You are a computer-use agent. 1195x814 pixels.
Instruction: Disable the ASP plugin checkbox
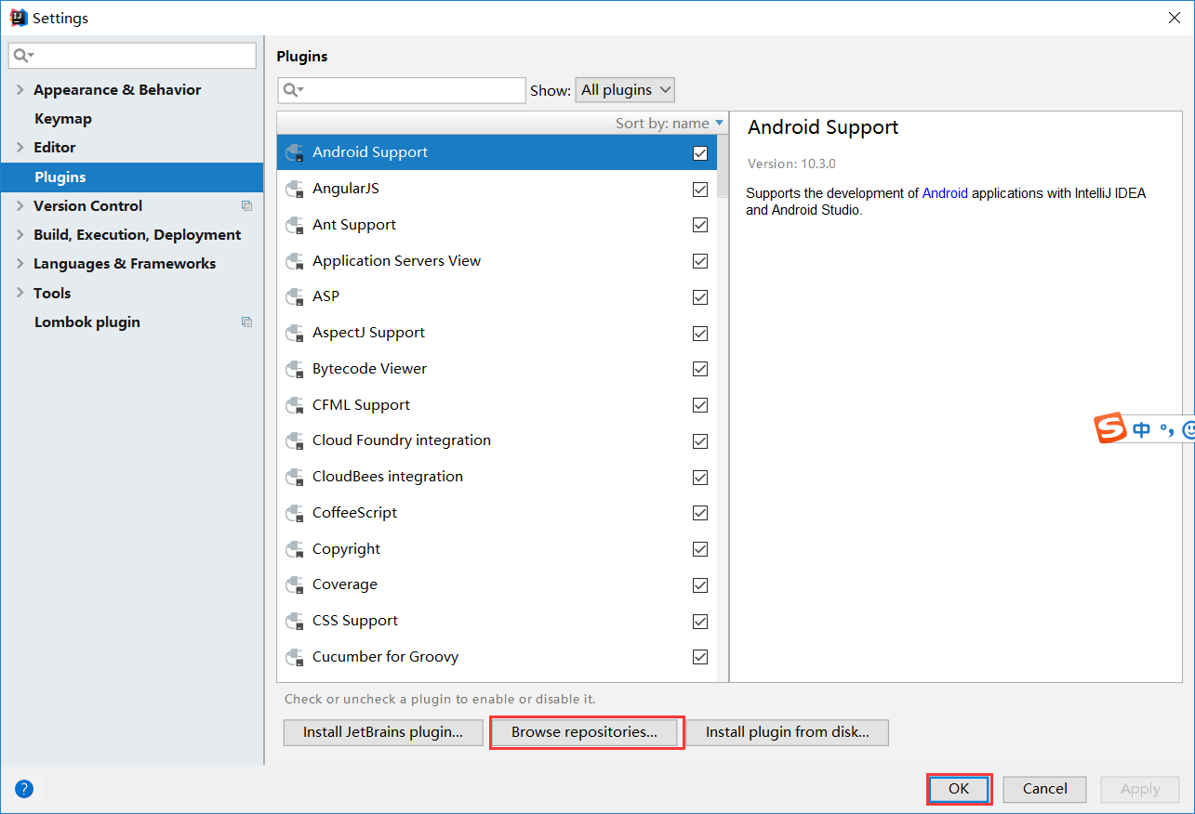coord(700,297)
